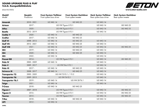Select the Transporter T6.1 model name
This screenshot has height=107, width=167.
pyautogui.click(x=10, y=81)
